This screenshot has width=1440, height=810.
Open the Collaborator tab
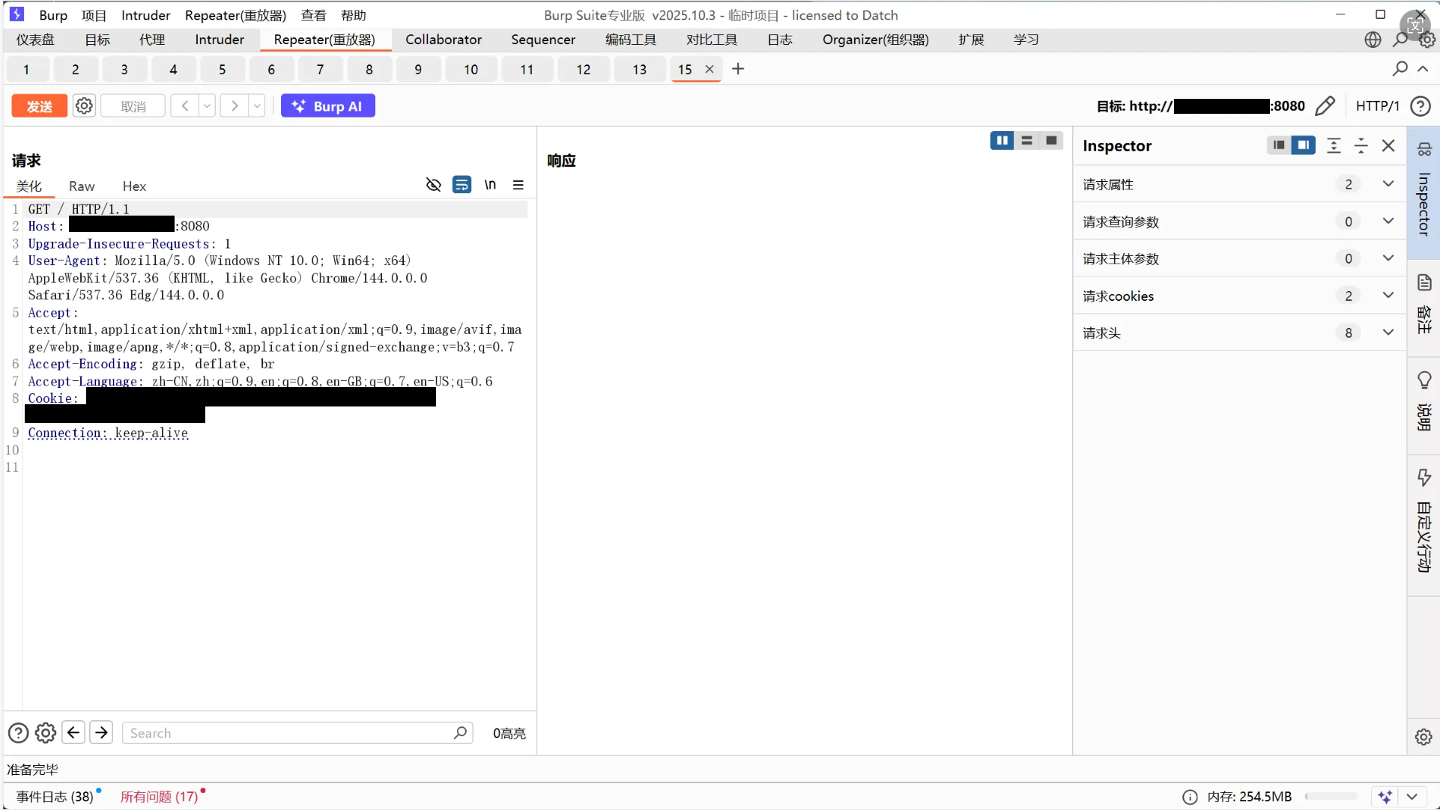[x=444, y=40]
